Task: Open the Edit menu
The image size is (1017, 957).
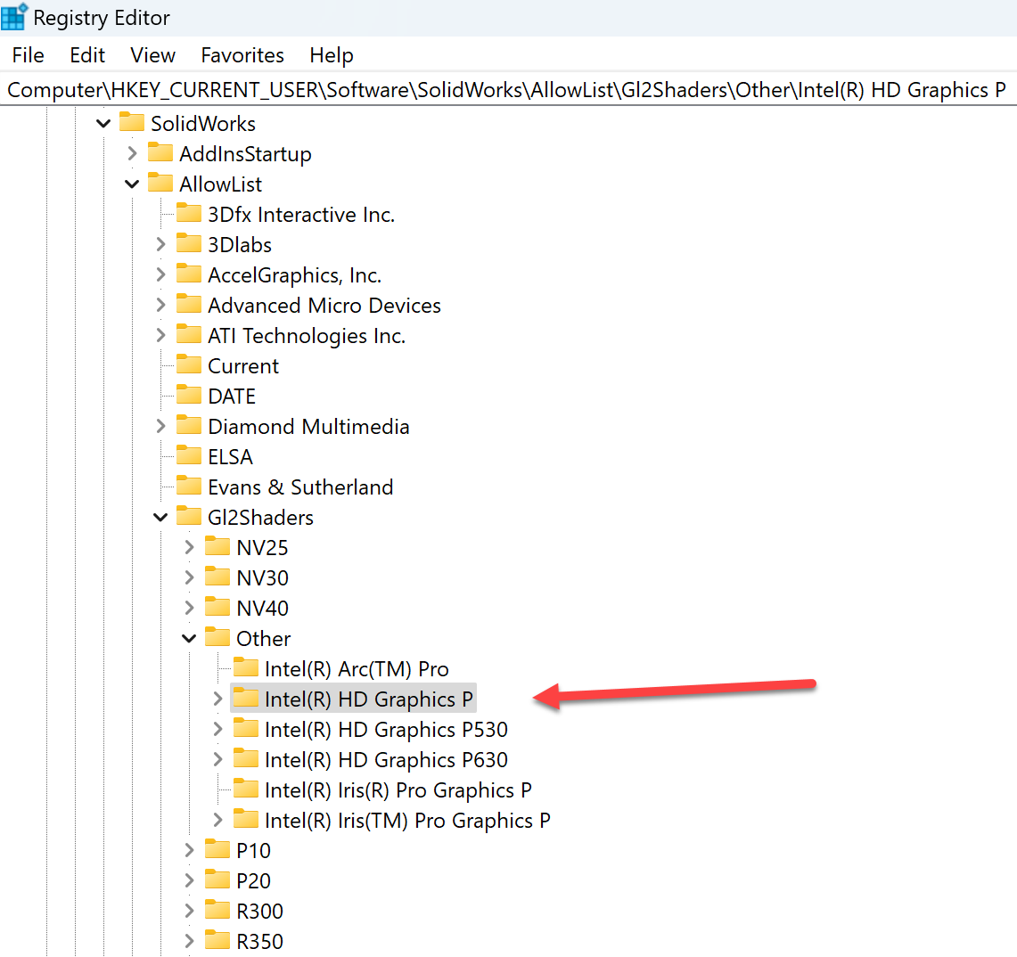Action: [86, 54]
